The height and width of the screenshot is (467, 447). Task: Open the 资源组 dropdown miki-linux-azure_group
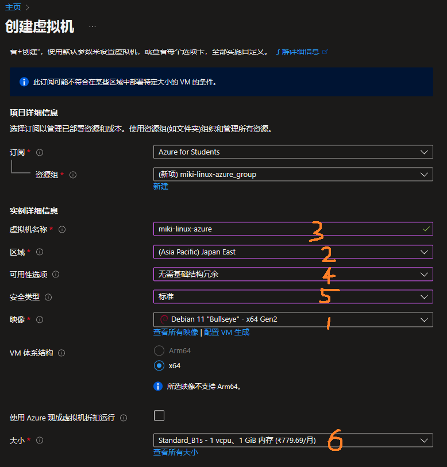pos(293,174)
